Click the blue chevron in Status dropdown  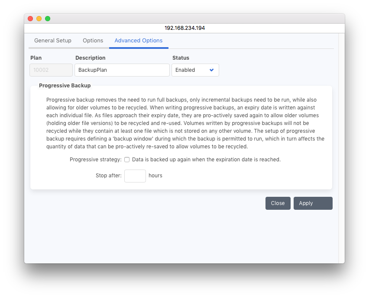point(212,70)
